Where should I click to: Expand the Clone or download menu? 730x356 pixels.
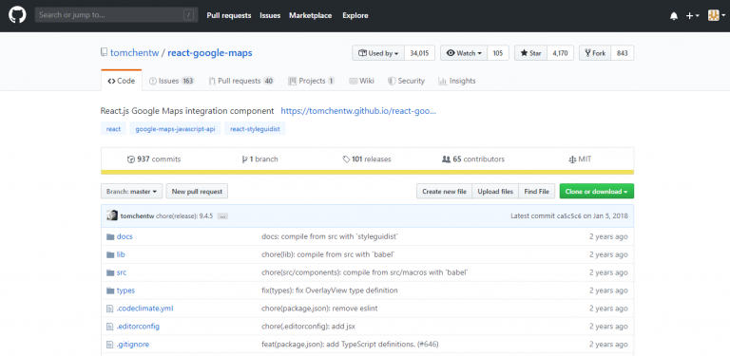click(596, 191)
